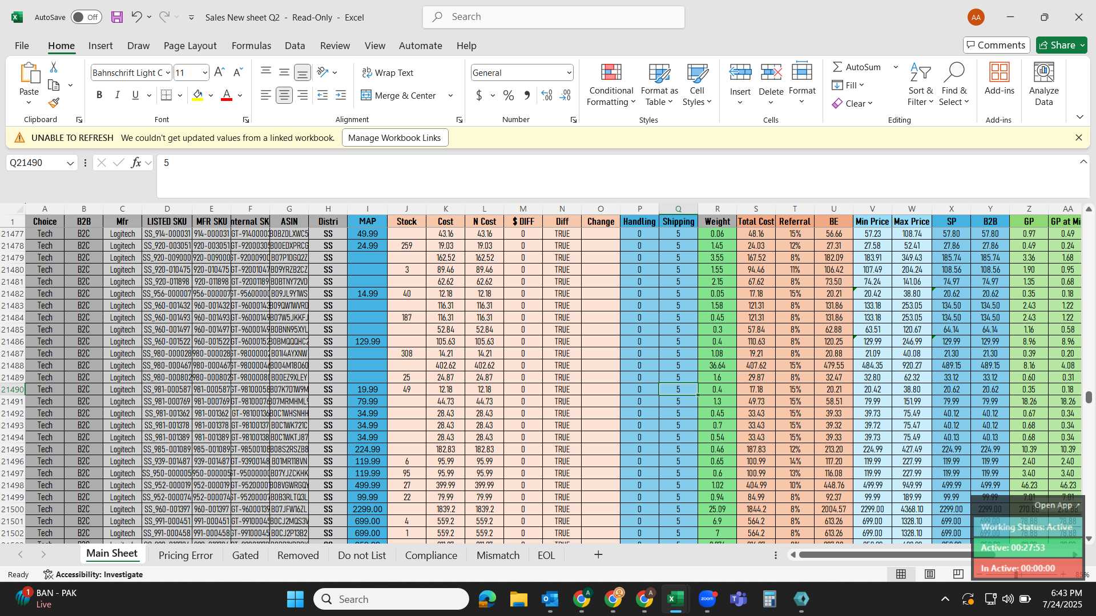Click the Comments button
The image size is (1096, 616).
996,45
